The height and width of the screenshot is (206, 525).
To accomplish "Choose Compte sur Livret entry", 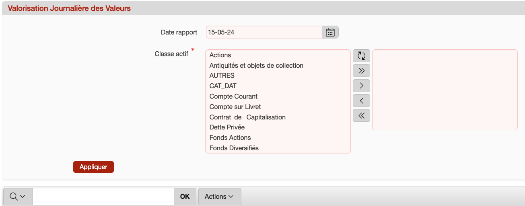I will pyautogui.click(x=235, y=107).
